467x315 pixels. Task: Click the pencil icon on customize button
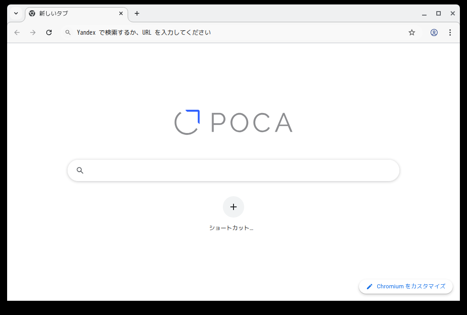[x=369, y=287]
